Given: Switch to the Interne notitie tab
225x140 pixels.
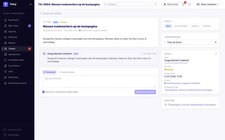Looking at the screenshot, I should coord(67,72).
